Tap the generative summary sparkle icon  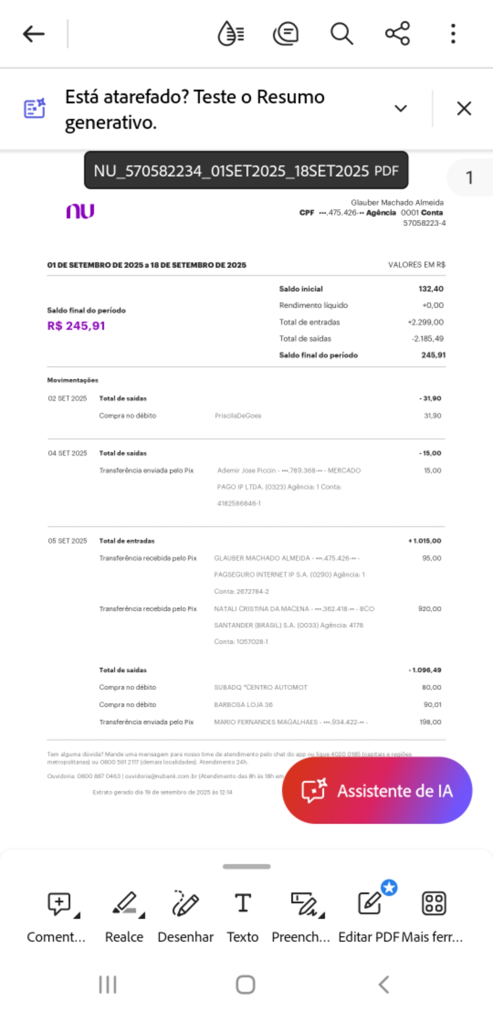click(35, 109)
